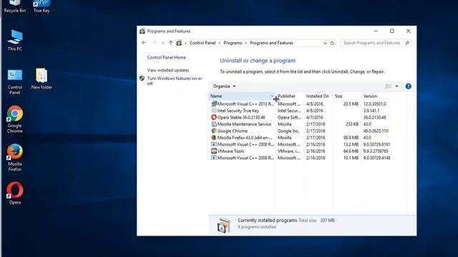Click the 253 KB size cell
Viewport: 458px width, 257px height.
click(352, 124)
